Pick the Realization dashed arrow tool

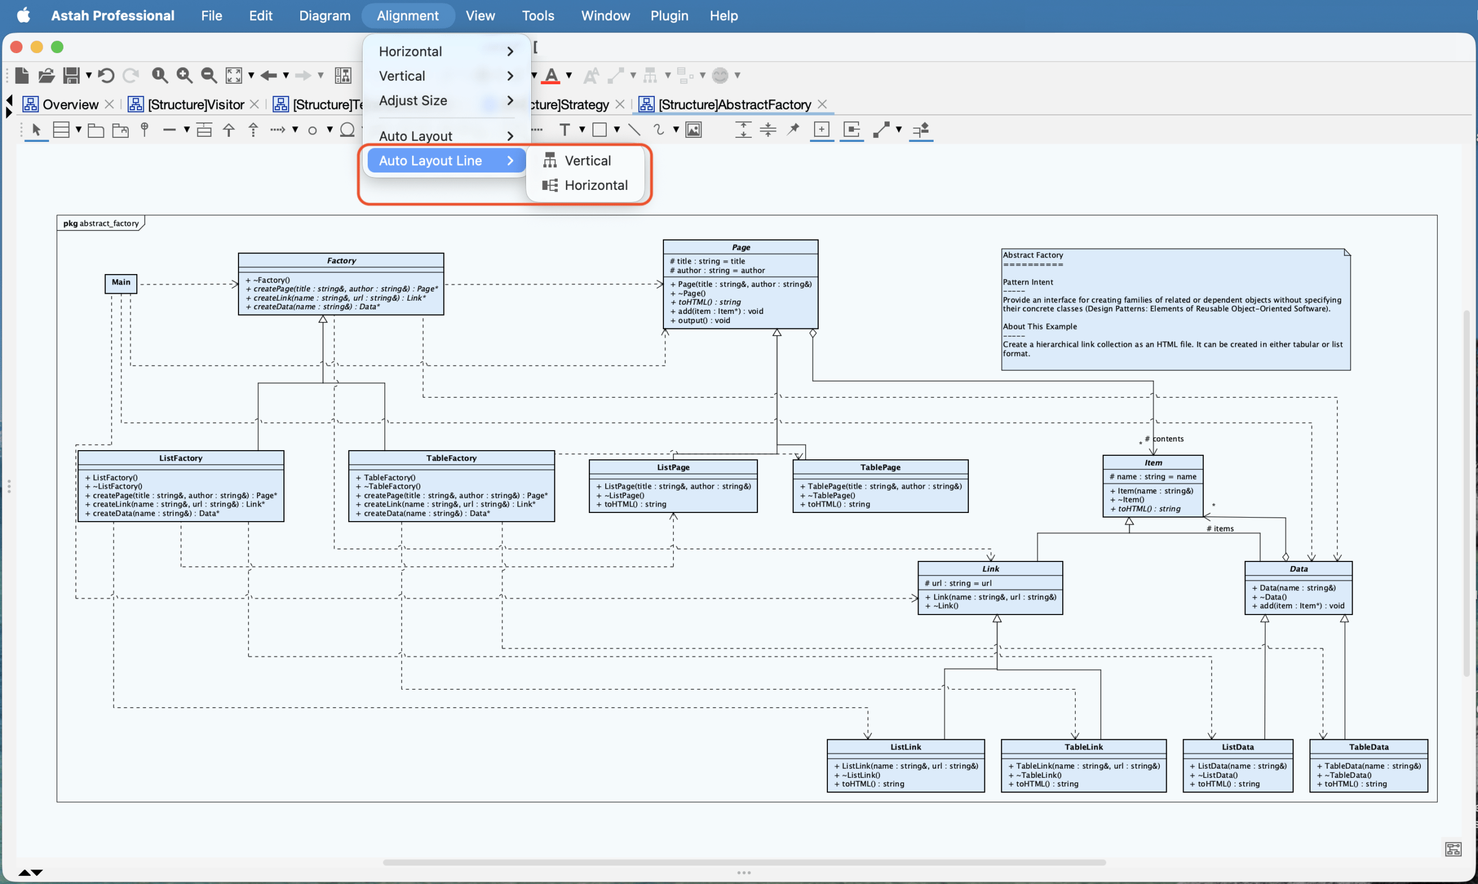[253, 130]
